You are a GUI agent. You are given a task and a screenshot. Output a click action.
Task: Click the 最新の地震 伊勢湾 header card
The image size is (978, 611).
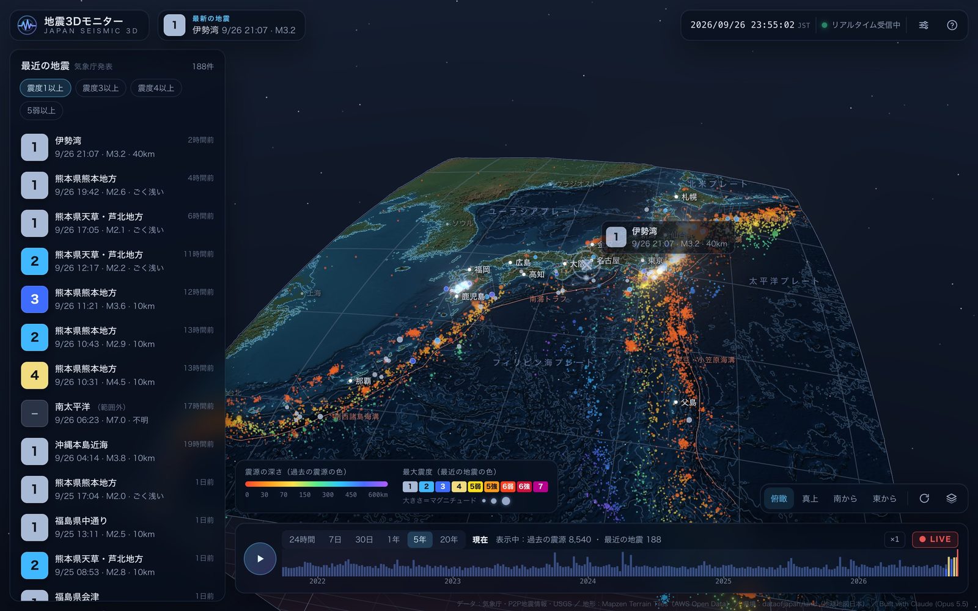(232, 25)
